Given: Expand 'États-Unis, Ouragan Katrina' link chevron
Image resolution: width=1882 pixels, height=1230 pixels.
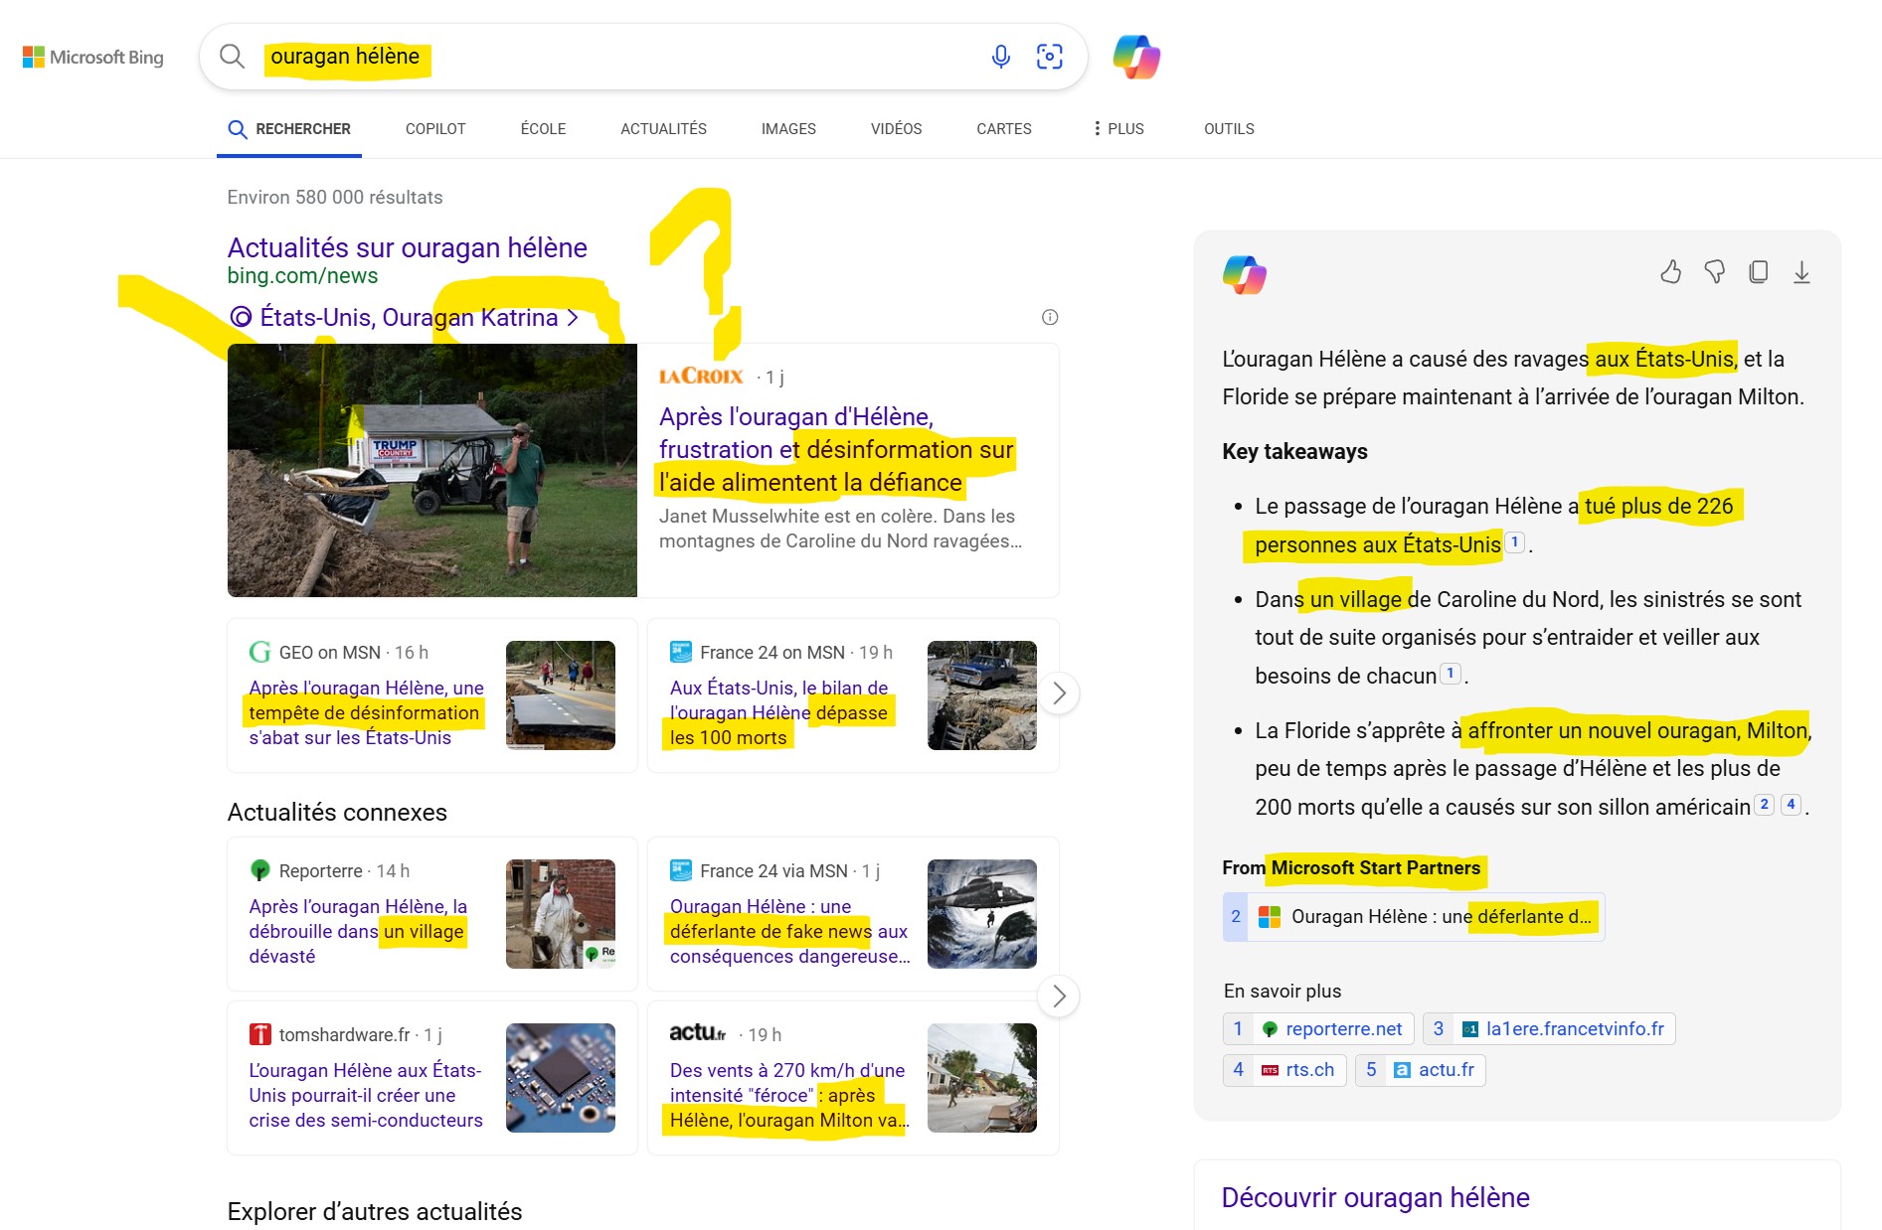Looking at the screenshot, I should pyautogui.click(x=573, y=318).
